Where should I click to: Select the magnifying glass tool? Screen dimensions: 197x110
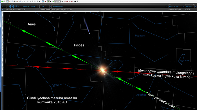click(10, 1)
